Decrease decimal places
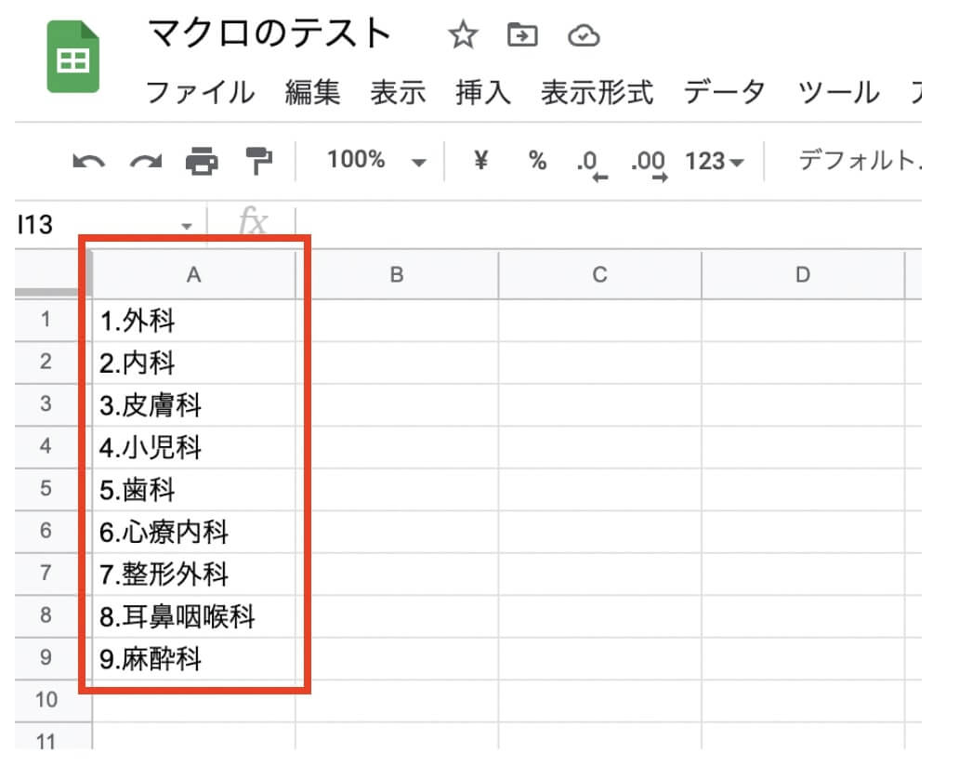This screenshot has width=959, height=766. point(592,164)
